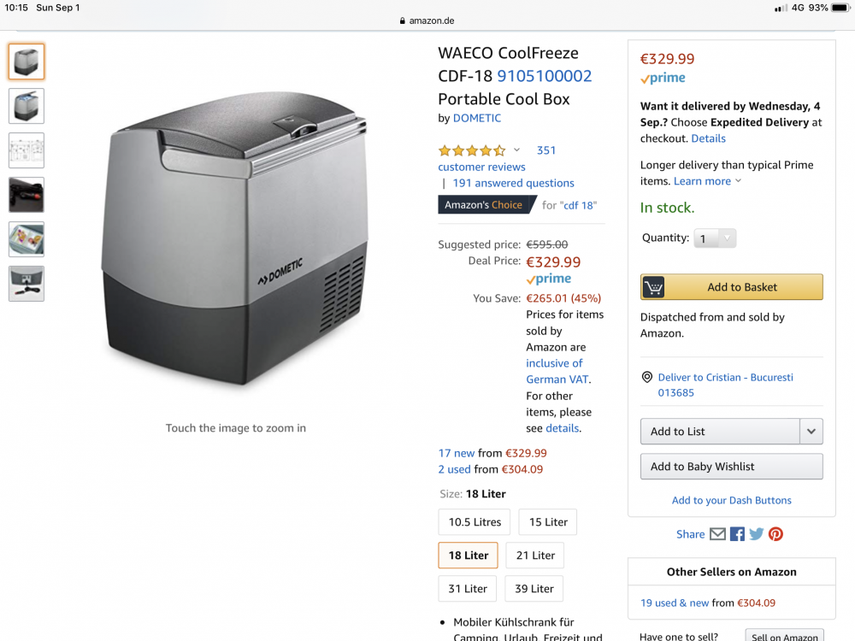Share product on Pinterest

(x=775, y=534)
